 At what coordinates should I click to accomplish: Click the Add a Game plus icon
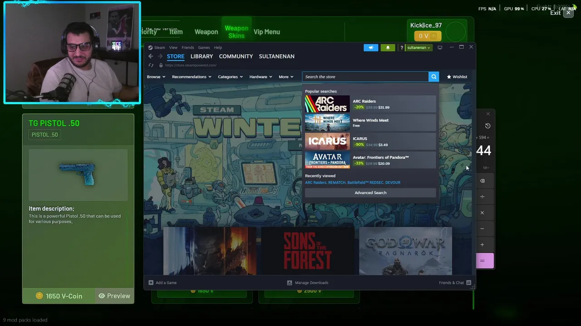coord(151,283)
